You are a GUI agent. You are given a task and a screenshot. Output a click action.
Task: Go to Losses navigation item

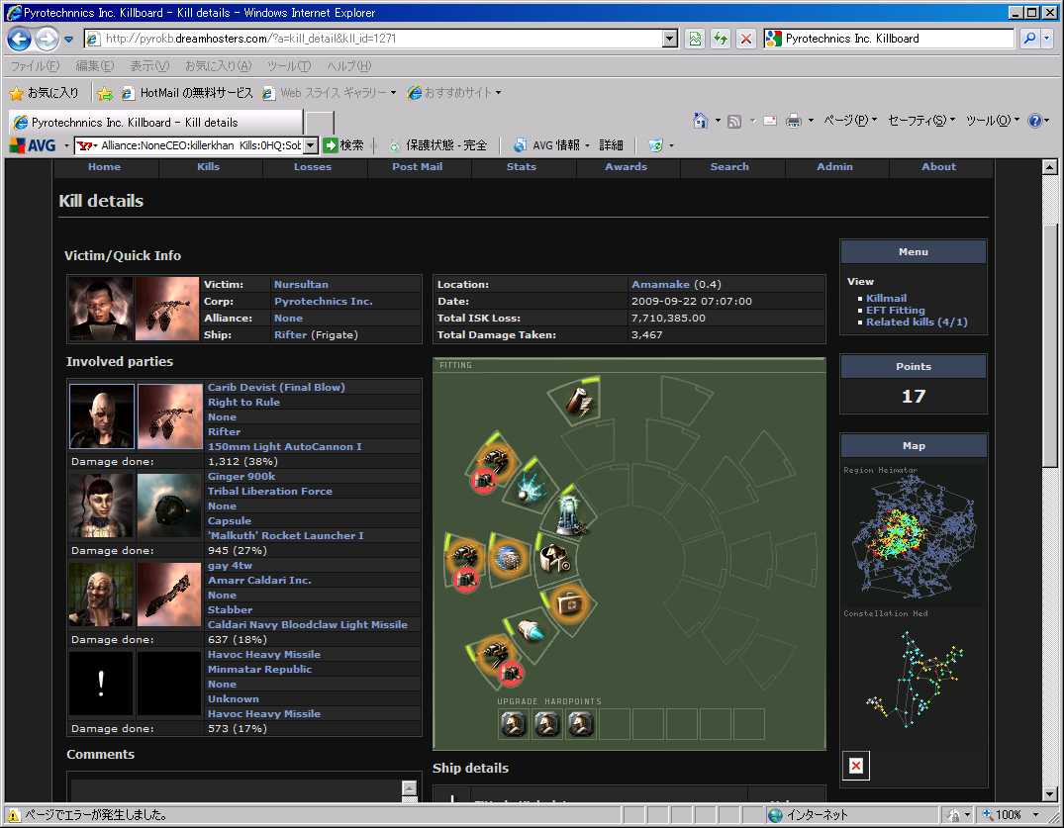312,167
